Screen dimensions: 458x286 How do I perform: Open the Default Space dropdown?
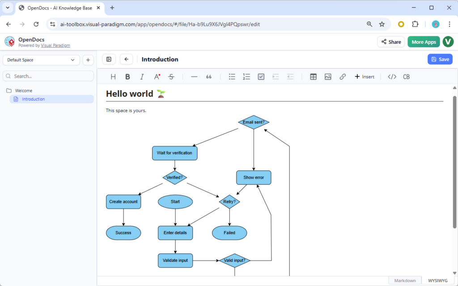coord(41,59)
